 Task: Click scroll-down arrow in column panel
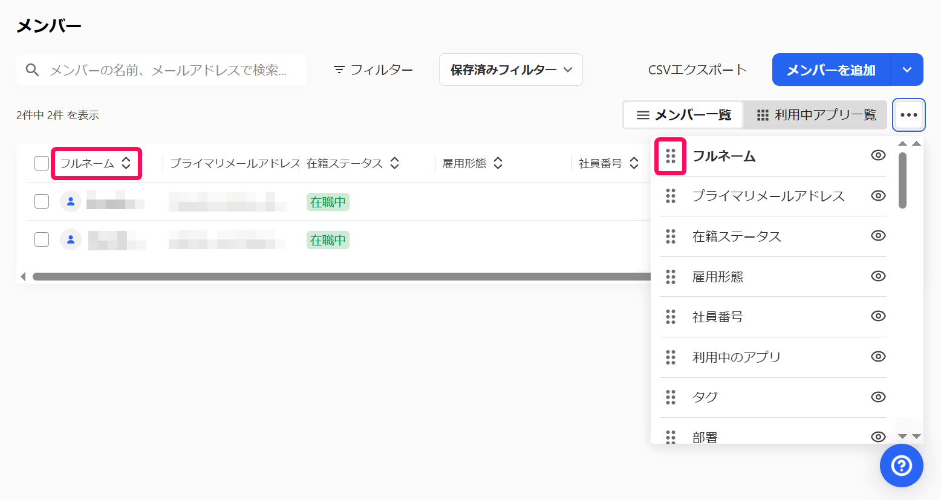[x=902, y=437]
